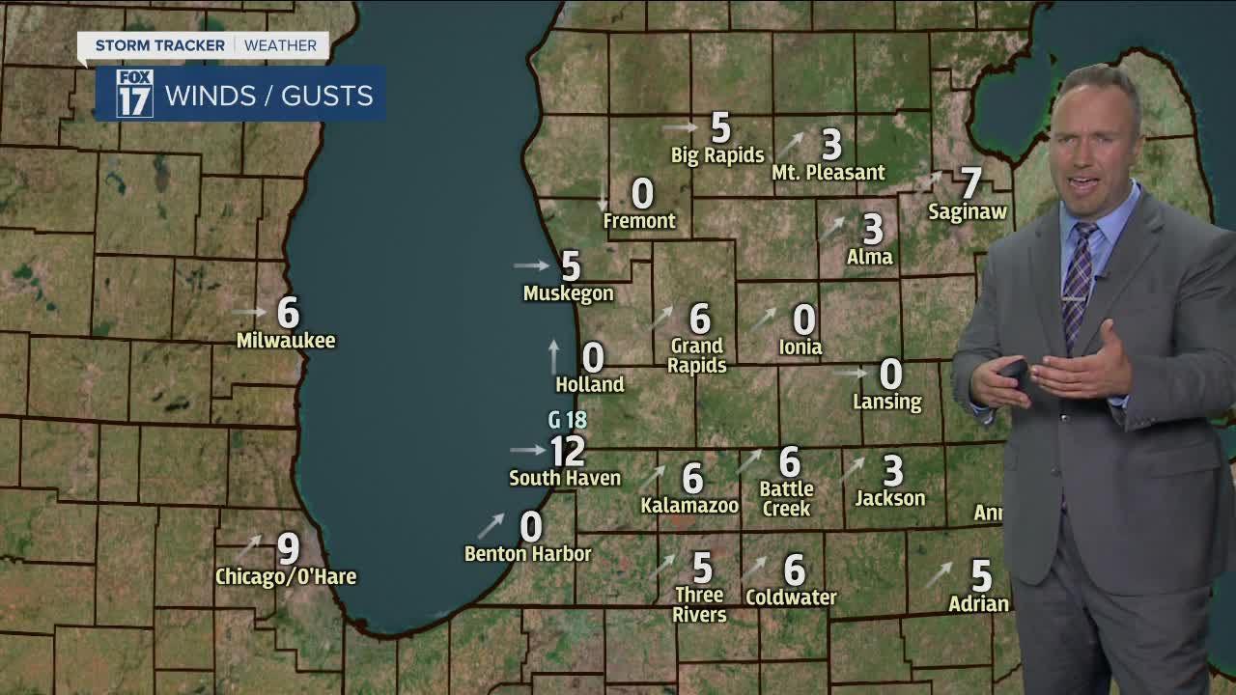Image resolution: width=1236 pixels, height=695 pixels.
Task: Select the wind arrow near Chicago/O'Hare
Action: (x=249, y=545)
